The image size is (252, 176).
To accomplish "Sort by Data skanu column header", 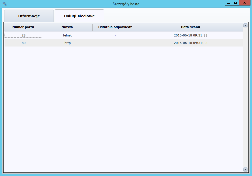I will pos(191,27).
